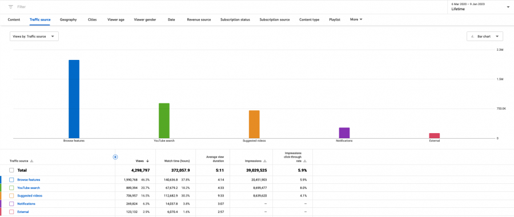Click the warning triangle beside Traffic source header
Screen dimensions: 514x217
click(32, 161)
